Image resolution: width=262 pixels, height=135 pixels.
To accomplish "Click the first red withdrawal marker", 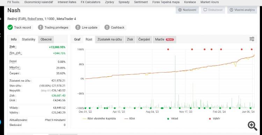I will coord(168,50).
